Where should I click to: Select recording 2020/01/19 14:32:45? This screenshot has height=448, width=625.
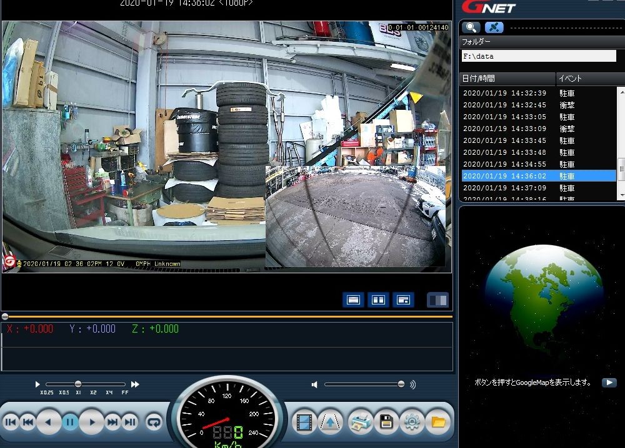[539, 105]
